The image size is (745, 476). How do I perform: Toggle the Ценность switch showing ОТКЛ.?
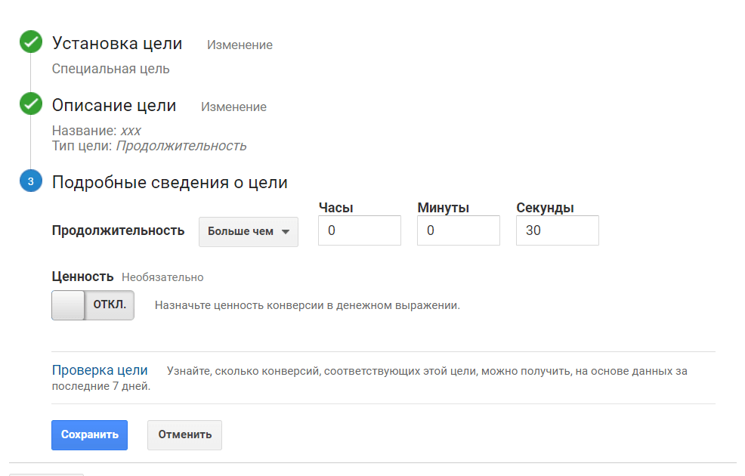(92, 305)
